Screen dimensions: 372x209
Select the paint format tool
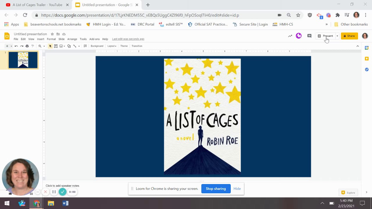33,46
